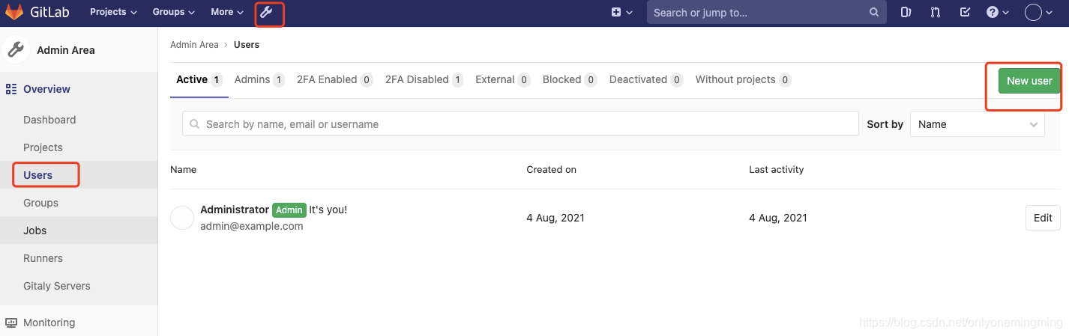Switch to the Admins tab
Screen dimensions: 1069x336
click(x=259, y=79)
